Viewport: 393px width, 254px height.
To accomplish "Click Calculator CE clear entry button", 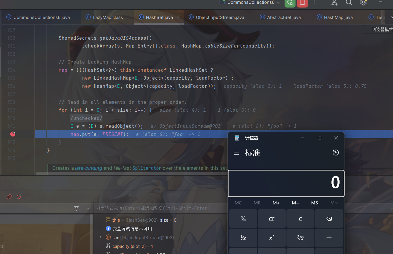I will (272, 219).
